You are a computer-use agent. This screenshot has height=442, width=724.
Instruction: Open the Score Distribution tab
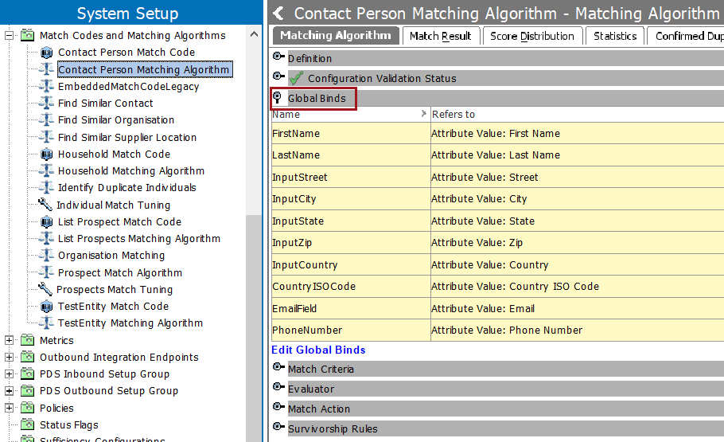(x=531, y=36)
